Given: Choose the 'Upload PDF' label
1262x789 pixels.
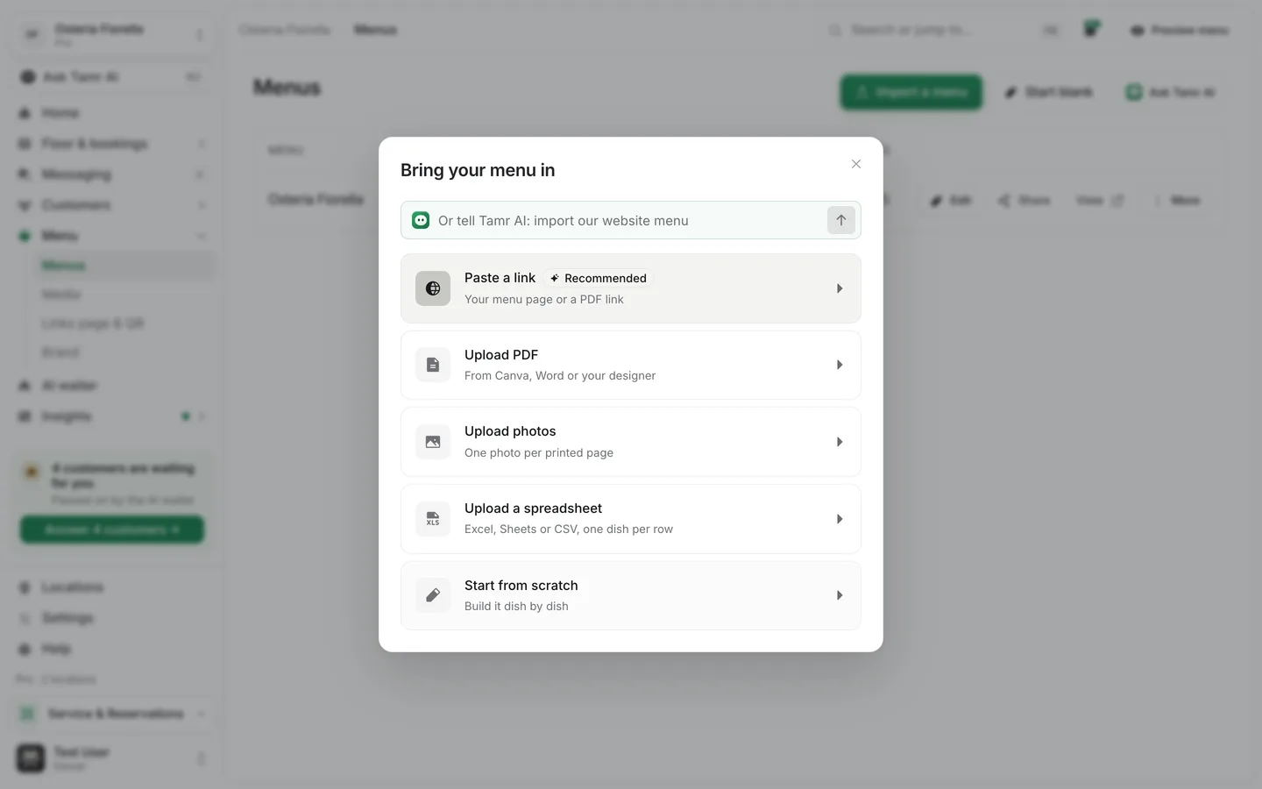Looking at the screenshot, I should click(x=501, y=355).
